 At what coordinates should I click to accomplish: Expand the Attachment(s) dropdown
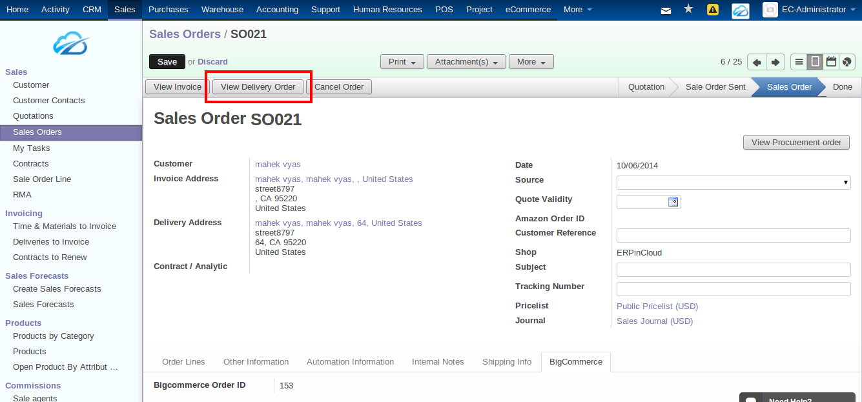coord(466,61)
